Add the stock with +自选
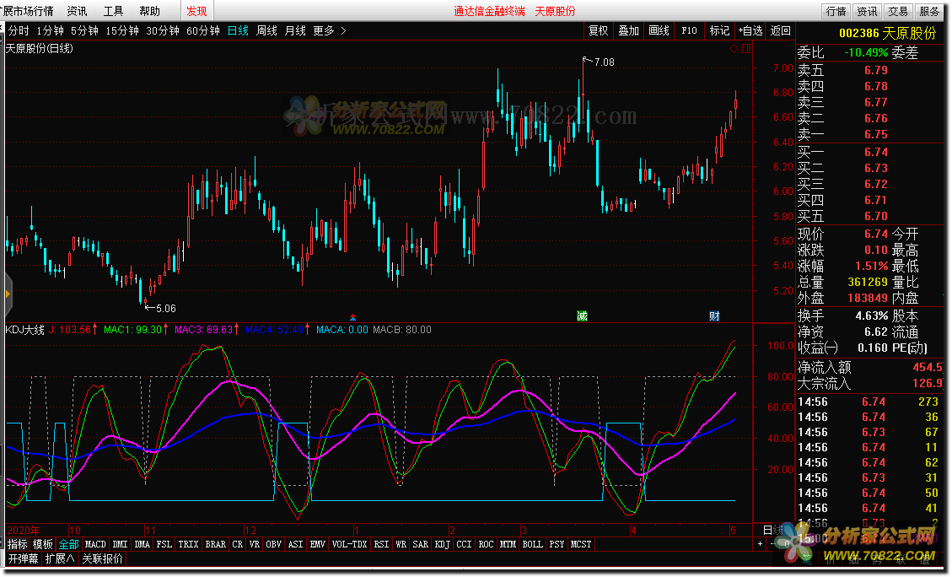Viewport: 952px width, 577px height. (750, 30)
